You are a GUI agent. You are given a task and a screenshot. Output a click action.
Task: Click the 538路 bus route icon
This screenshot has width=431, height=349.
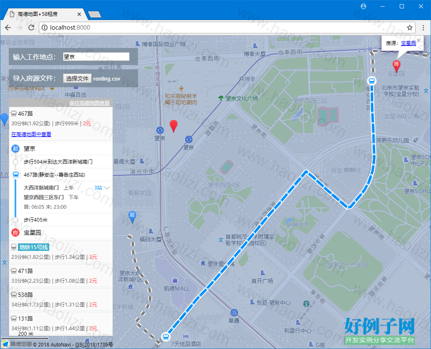[14, 294]
